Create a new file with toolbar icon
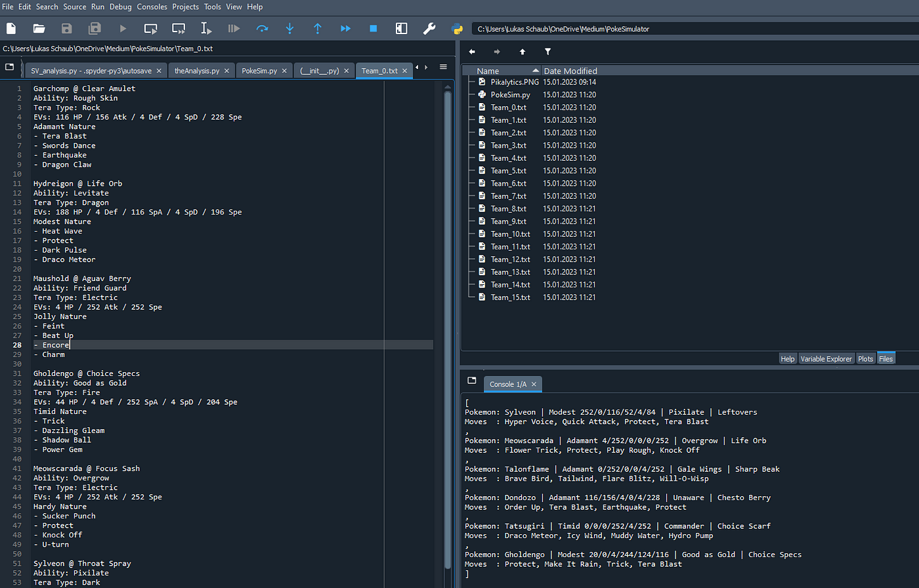This screenshot has height=588, width=919. (11, 28)
